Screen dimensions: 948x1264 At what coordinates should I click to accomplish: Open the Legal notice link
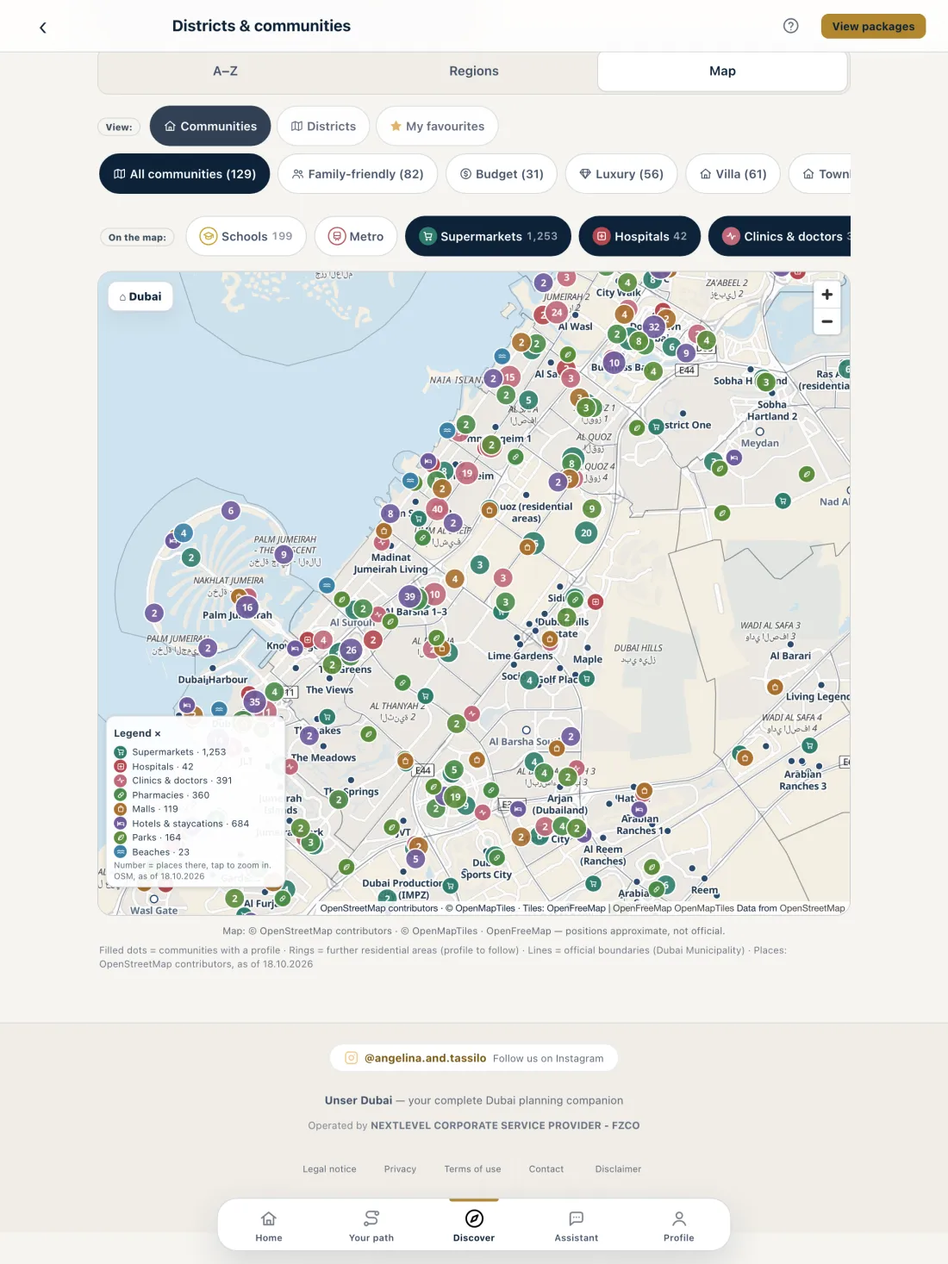pos(329,1169)
